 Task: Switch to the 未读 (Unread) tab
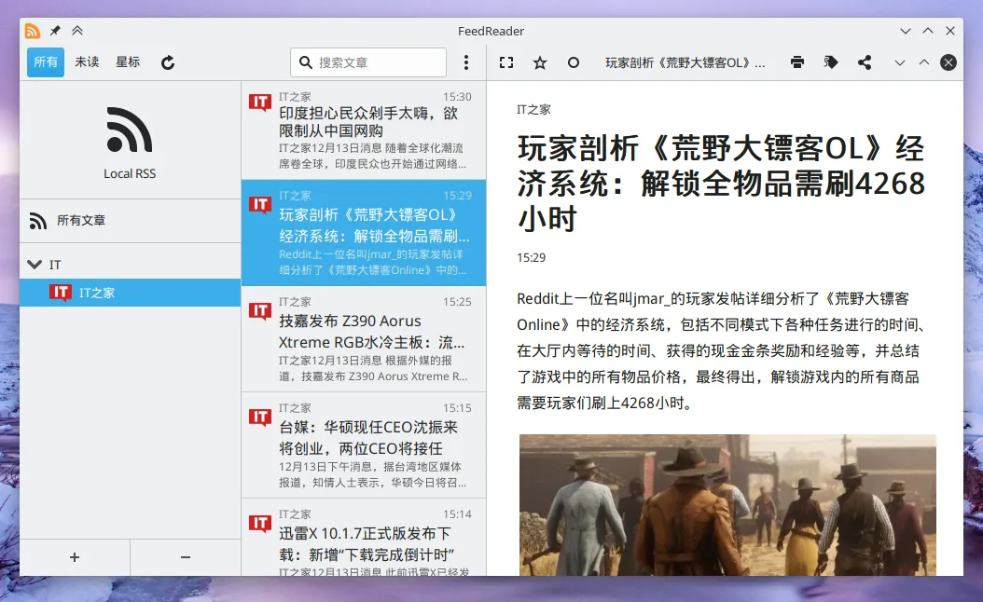87,62
